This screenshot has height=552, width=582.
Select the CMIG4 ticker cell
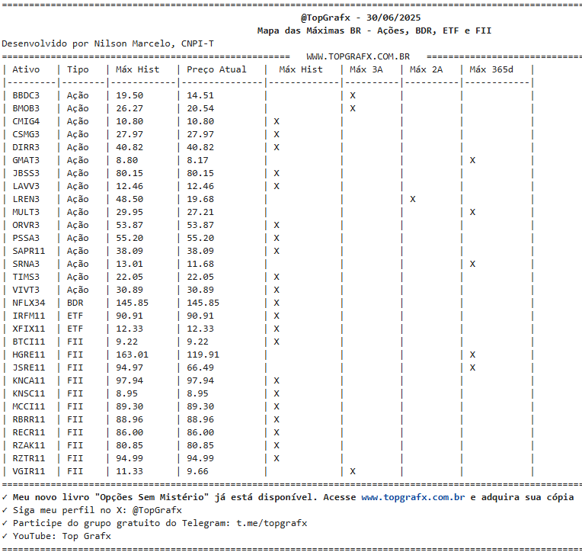tap(26, 121)
